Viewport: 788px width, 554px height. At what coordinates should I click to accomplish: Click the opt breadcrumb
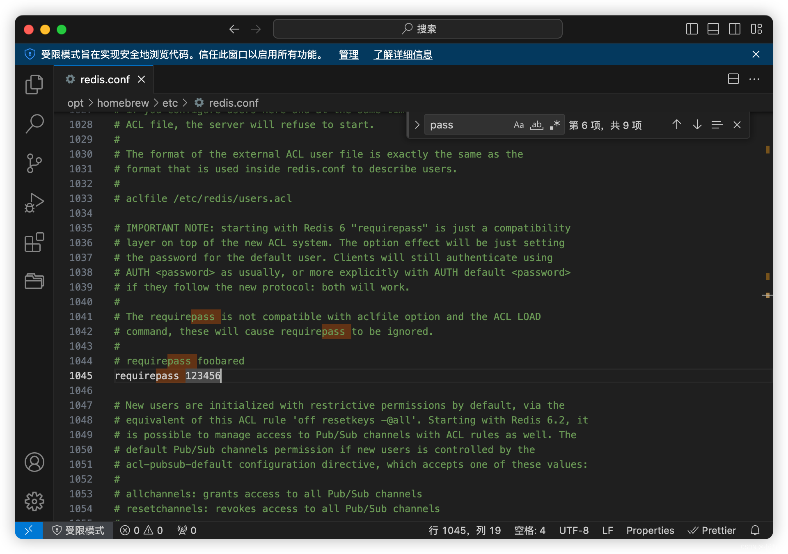[x=76, y=103]
